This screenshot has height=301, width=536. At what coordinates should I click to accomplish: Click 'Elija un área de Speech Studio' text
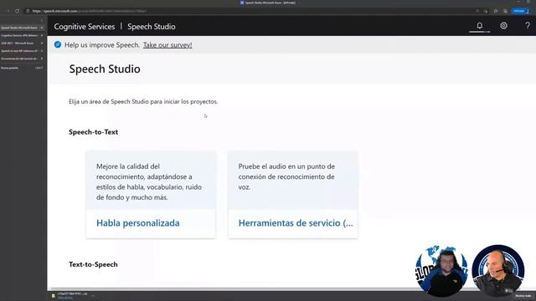[x=143, y=102]
